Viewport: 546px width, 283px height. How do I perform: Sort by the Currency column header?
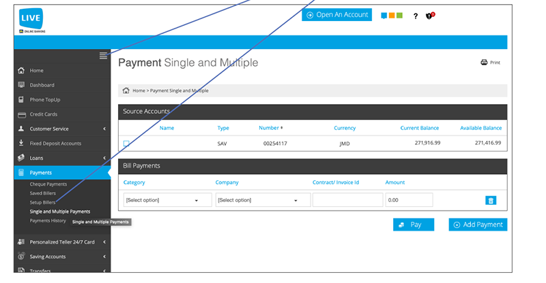(345, 128)
